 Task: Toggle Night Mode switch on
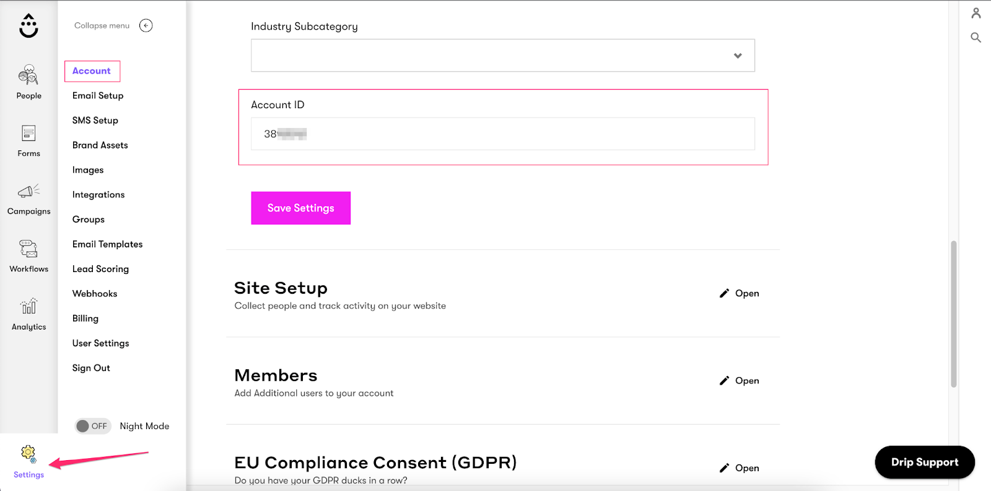[92, 426]
